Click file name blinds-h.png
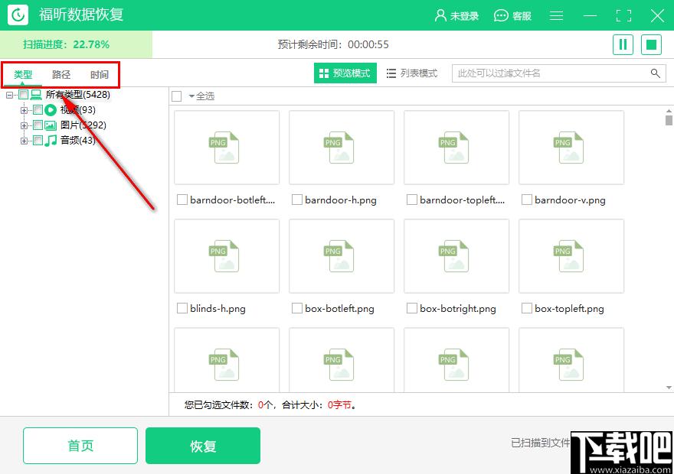 pyautogui.click(x=218, y=309)
